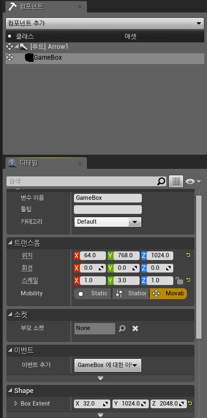This screenshot has width=207, height=418.
Task: Open the 카테고리 Default dropdown
Action: click(x=108, y=221)
